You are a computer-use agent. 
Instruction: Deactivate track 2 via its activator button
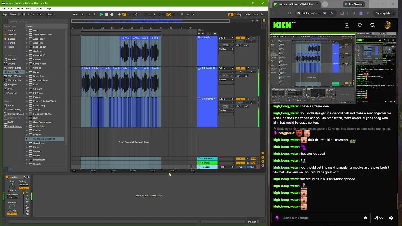click(240, 68)
